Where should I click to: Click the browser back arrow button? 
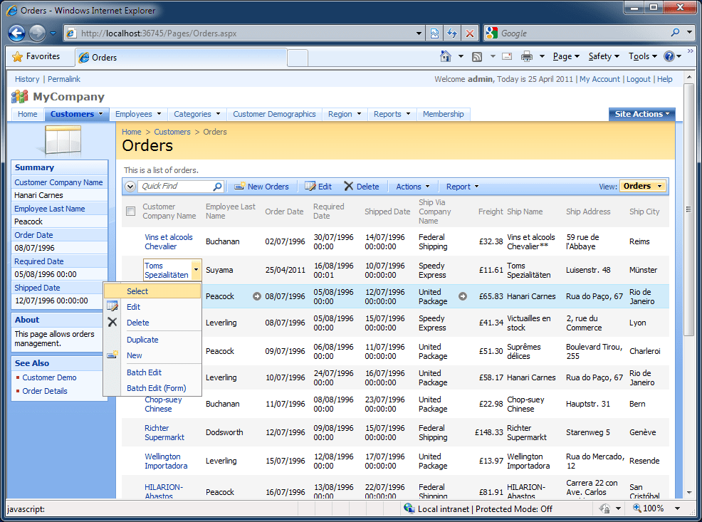coord(16,33)
